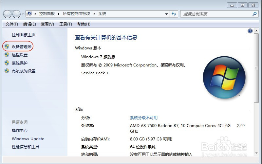Viewport: 262px width, 164px height.
Task: Open the 查看(V) menu
Action: click(47, 24)
